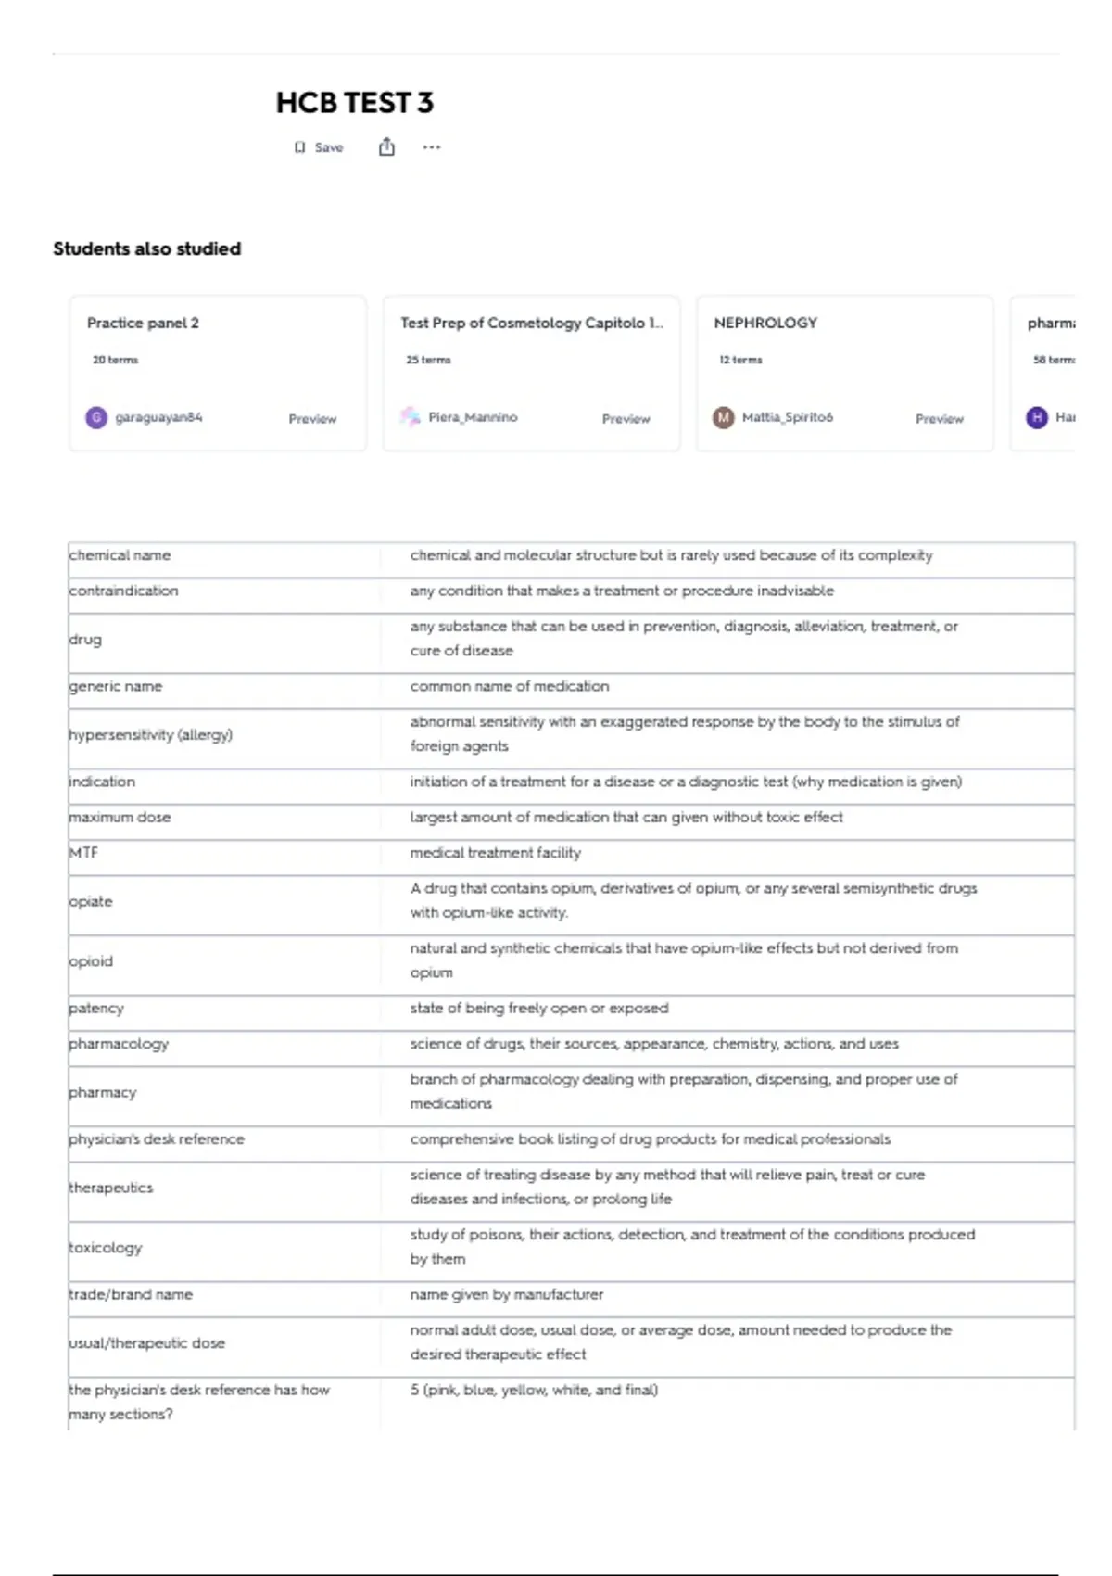The image size is (1112, 1576).
Task: Click garaguayan84's purple avatar
Action: pyautogui.click(x=96, y=417)
